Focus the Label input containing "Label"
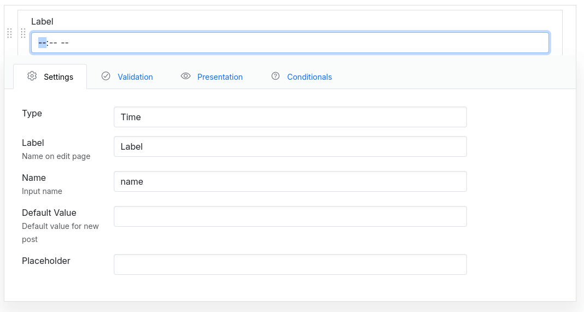584x312 pixels. point(290,146)
